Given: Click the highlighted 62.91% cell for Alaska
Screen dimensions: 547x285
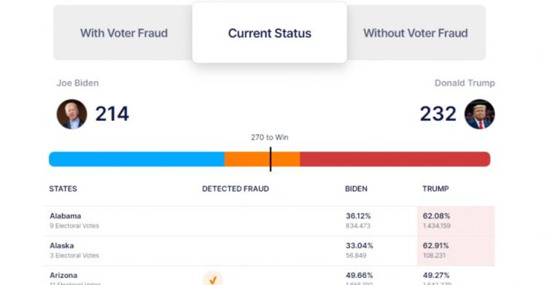Looking at the screenshot, I should coord(456,251).
